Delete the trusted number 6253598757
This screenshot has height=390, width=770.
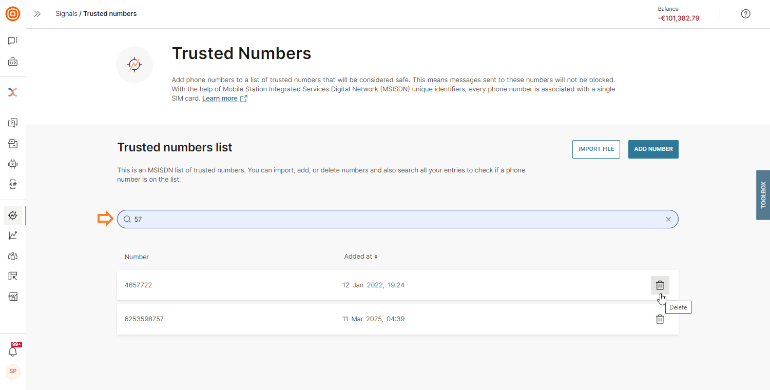click(x=660, y=319)
